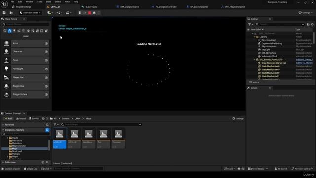Create new folder in Outliner
This screenshot has height=178, width=316.
pyautogui.click(x=308, y=24)
